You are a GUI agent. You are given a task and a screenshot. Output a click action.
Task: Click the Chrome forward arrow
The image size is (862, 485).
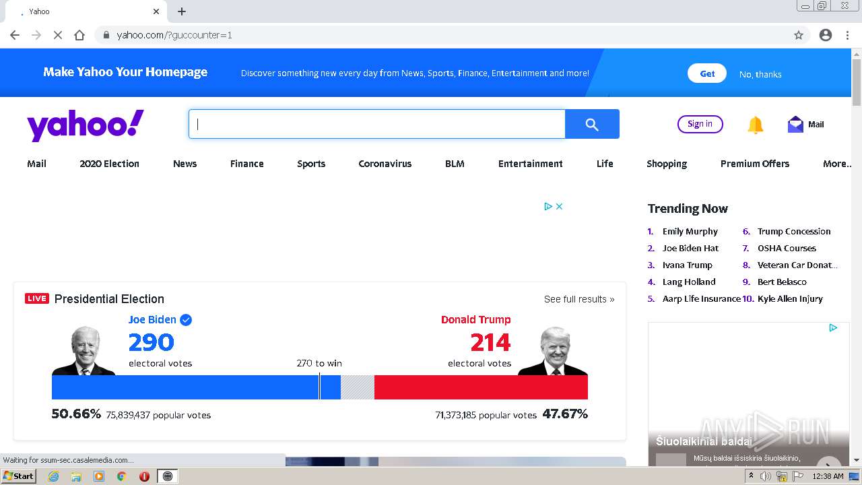click(36, 35)
